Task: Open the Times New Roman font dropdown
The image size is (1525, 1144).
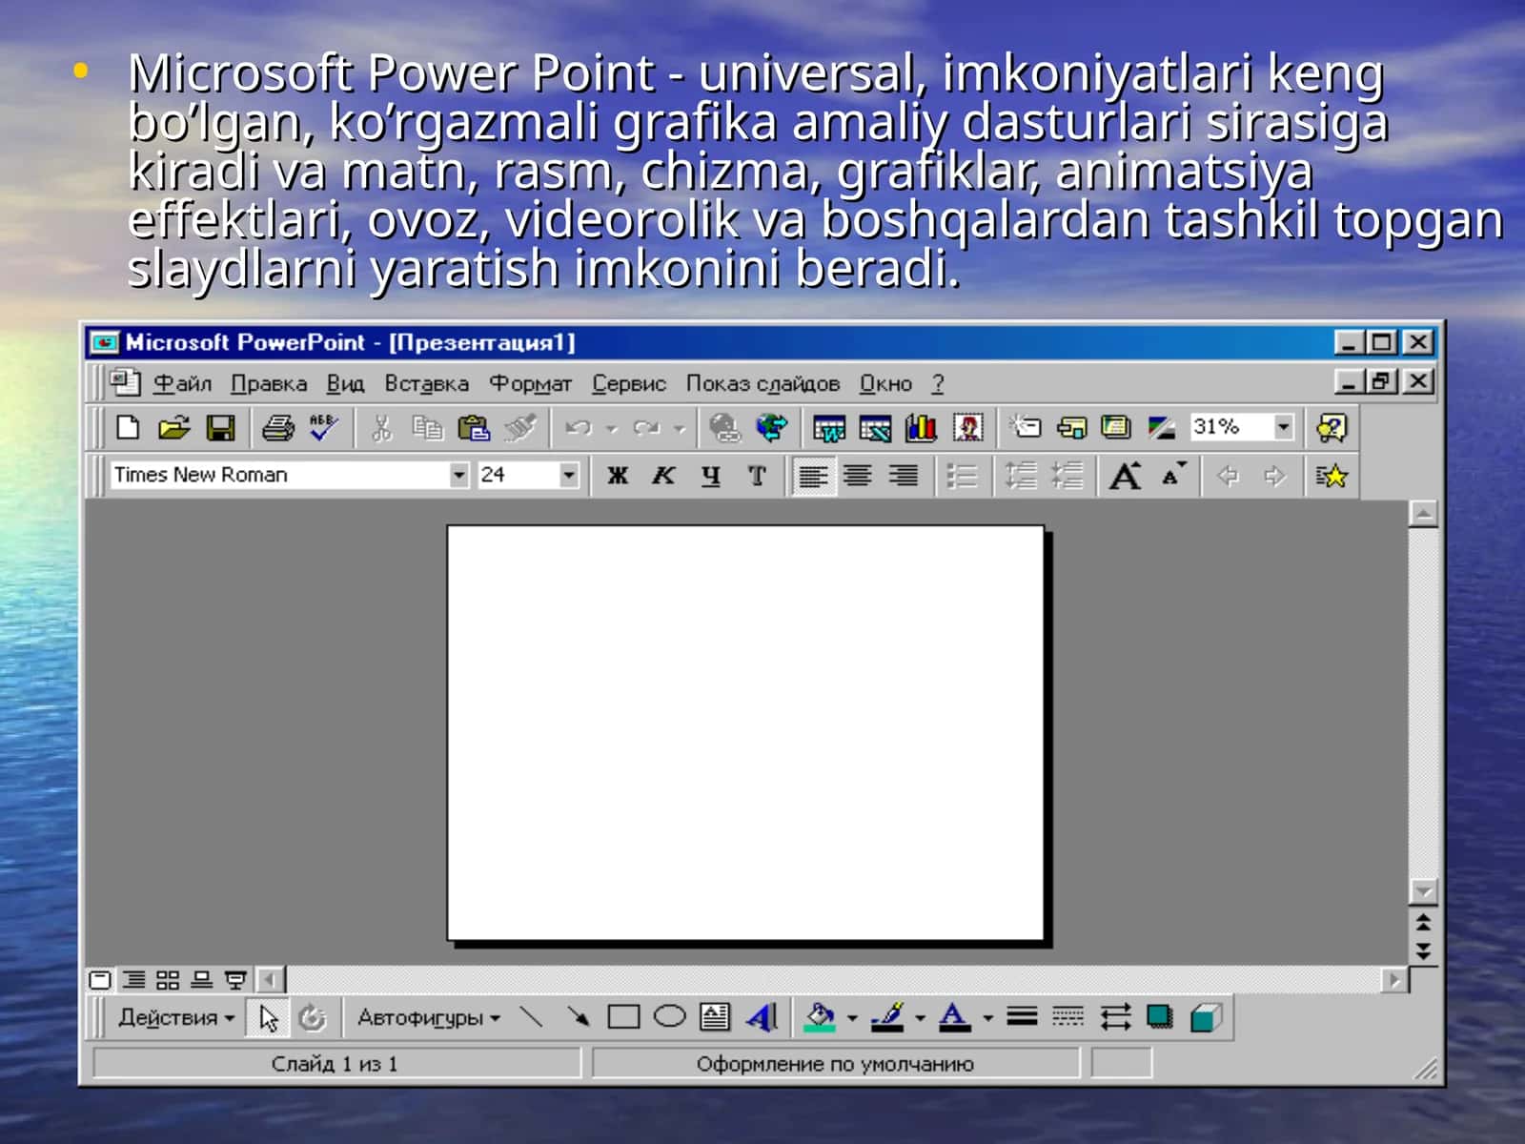Action: [x=459, y=475]
